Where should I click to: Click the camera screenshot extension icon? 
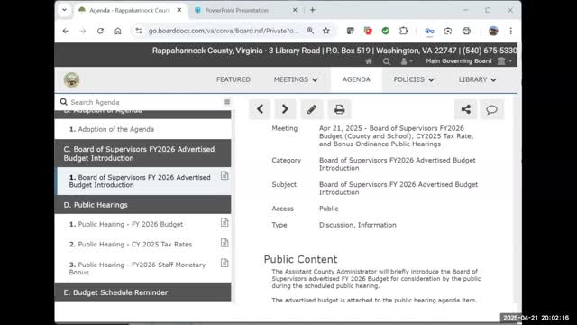pyautogui.click(x=448, y=31)
